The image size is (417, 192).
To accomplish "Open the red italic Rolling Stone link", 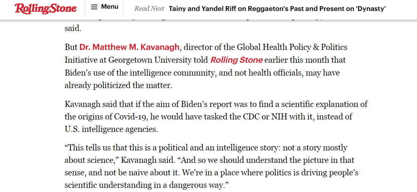I will pos(237,60).
